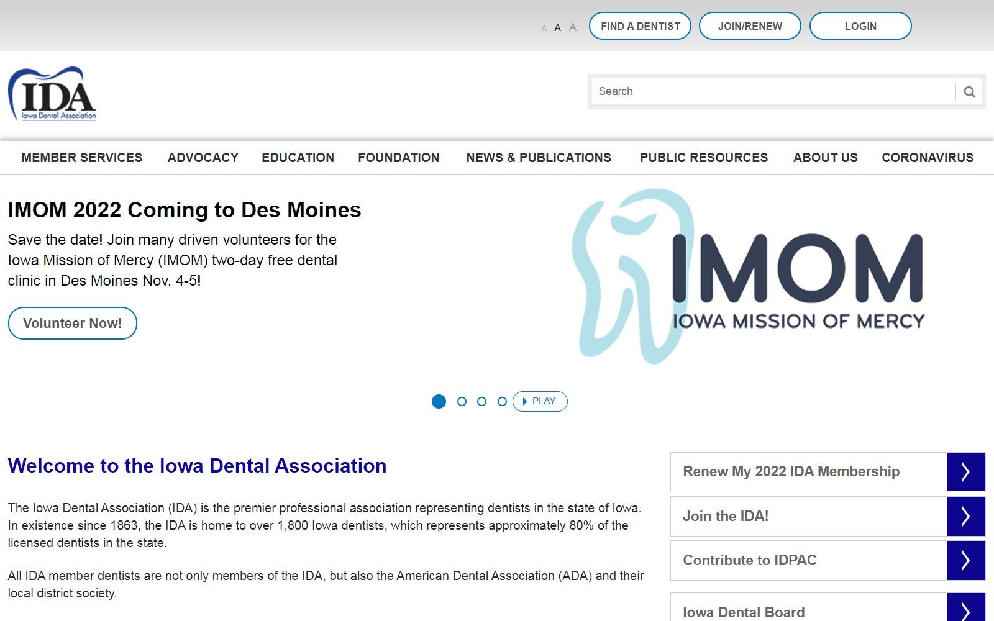The image size is (994, 621).
Task: Open the Education menu
Action: [298, 158]
